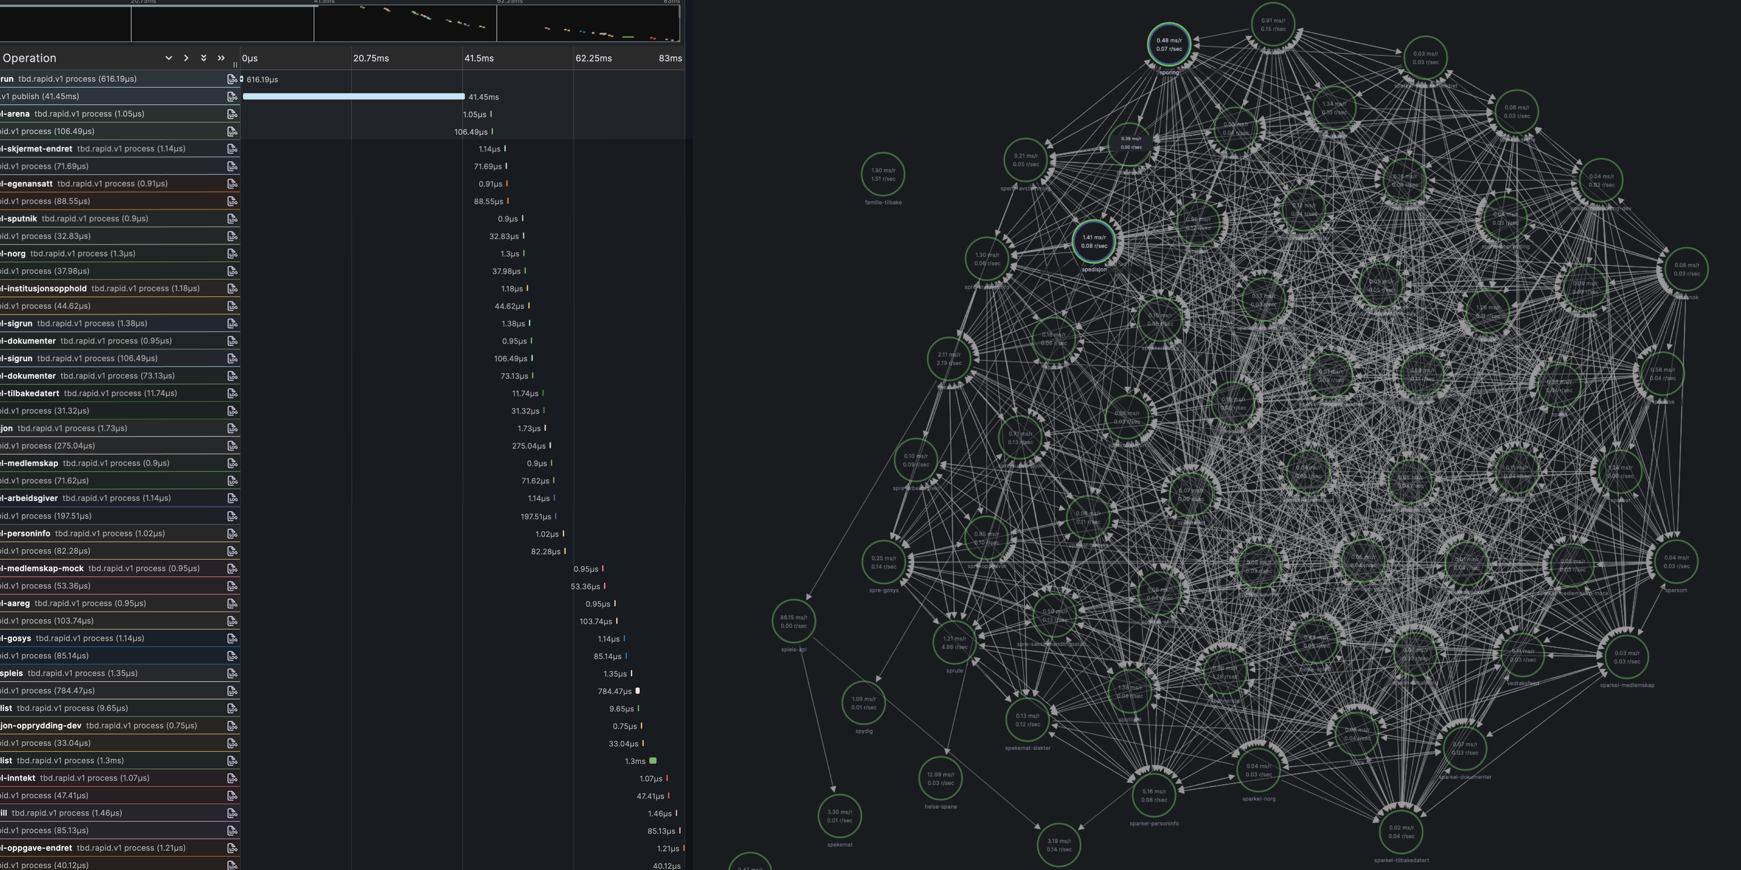Open logs icon for jon-opprydding-dev (0.75µs) row
The height and width of the screenshot is (870, 1741).
[232, 726]
